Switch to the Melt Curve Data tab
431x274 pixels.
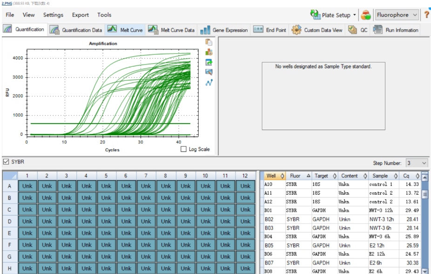(171, 30)
